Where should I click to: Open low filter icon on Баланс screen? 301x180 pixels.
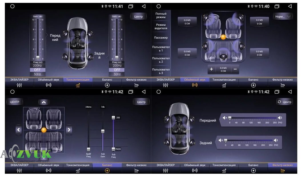(136, 171)
